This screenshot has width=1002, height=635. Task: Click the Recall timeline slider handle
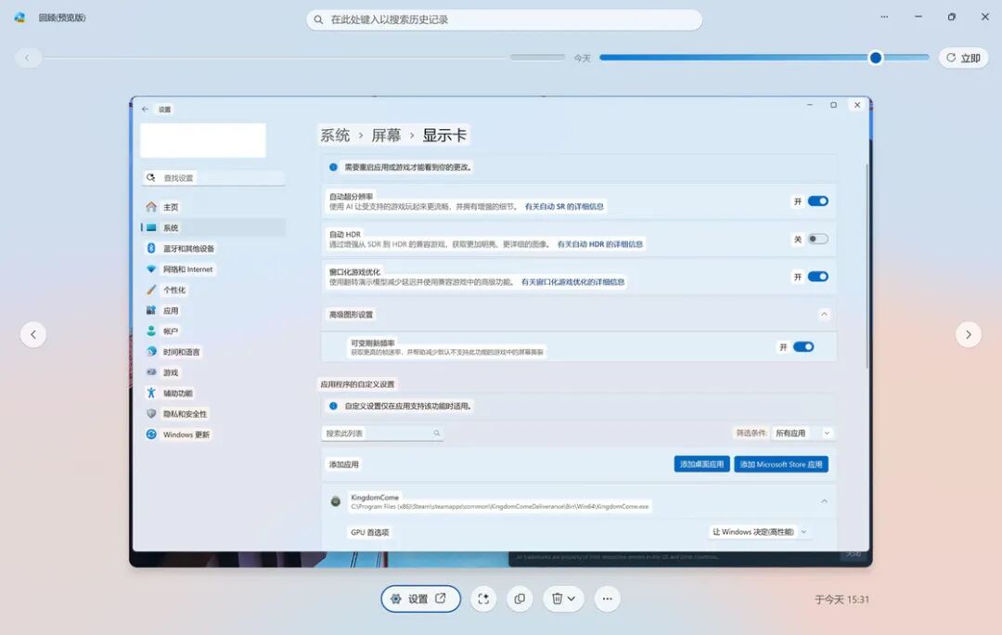click(876, 58)
